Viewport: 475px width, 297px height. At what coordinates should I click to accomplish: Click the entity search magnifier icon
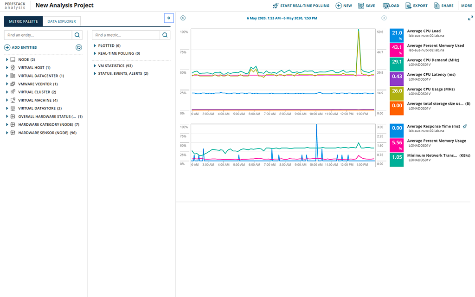[x=77, y=35]
